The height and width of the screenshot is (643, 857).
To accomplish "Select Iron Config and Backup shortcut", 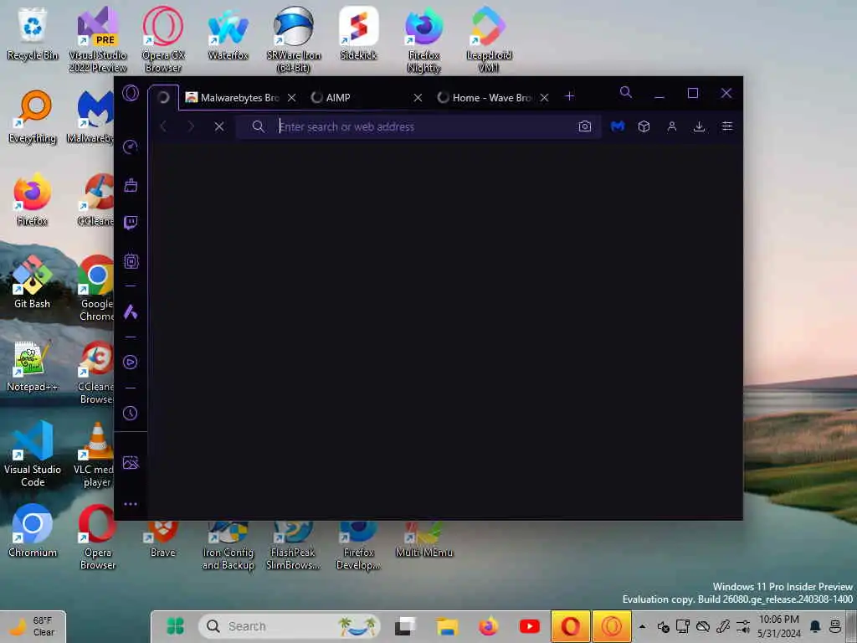I will [x=228, y=546].
